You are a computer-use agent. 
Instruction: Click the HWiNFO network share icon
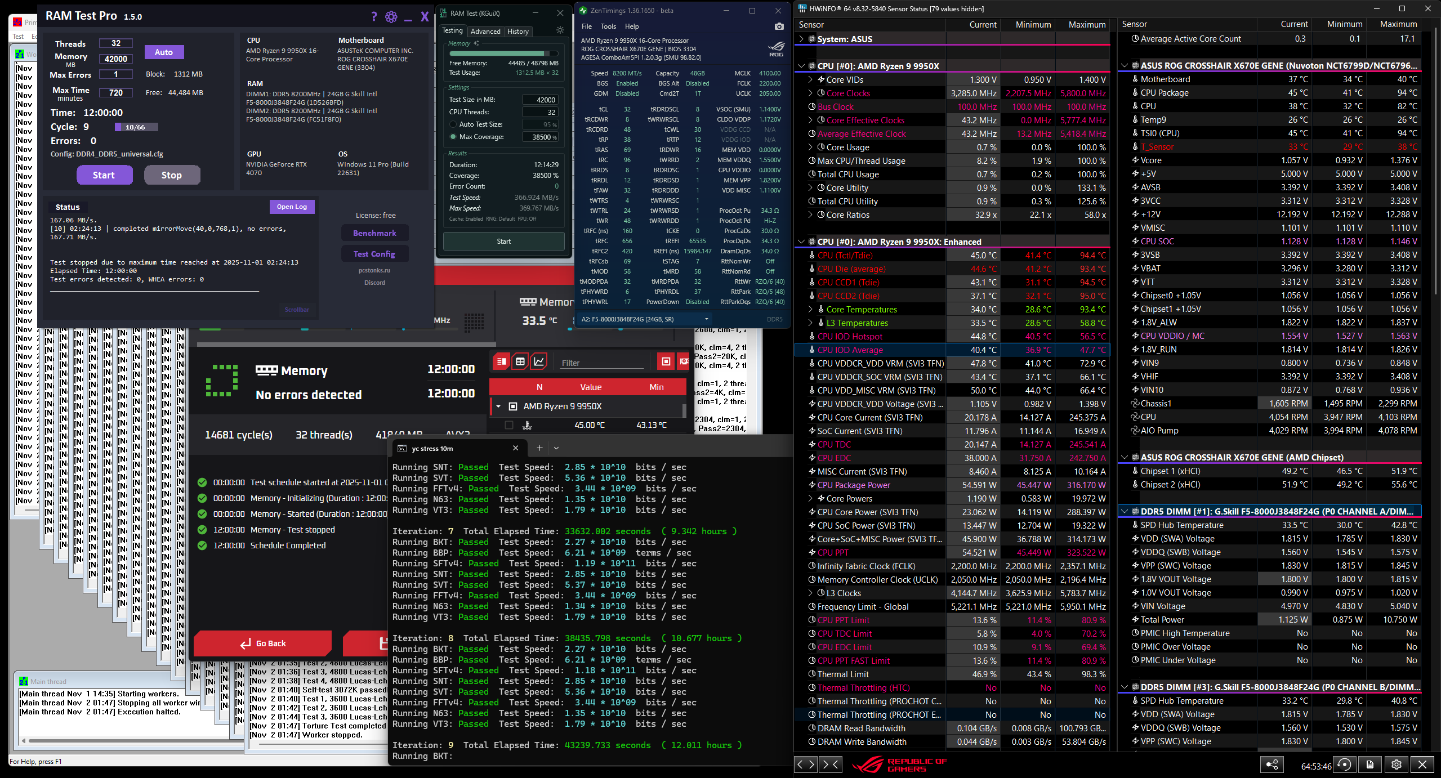[1272, 764]
